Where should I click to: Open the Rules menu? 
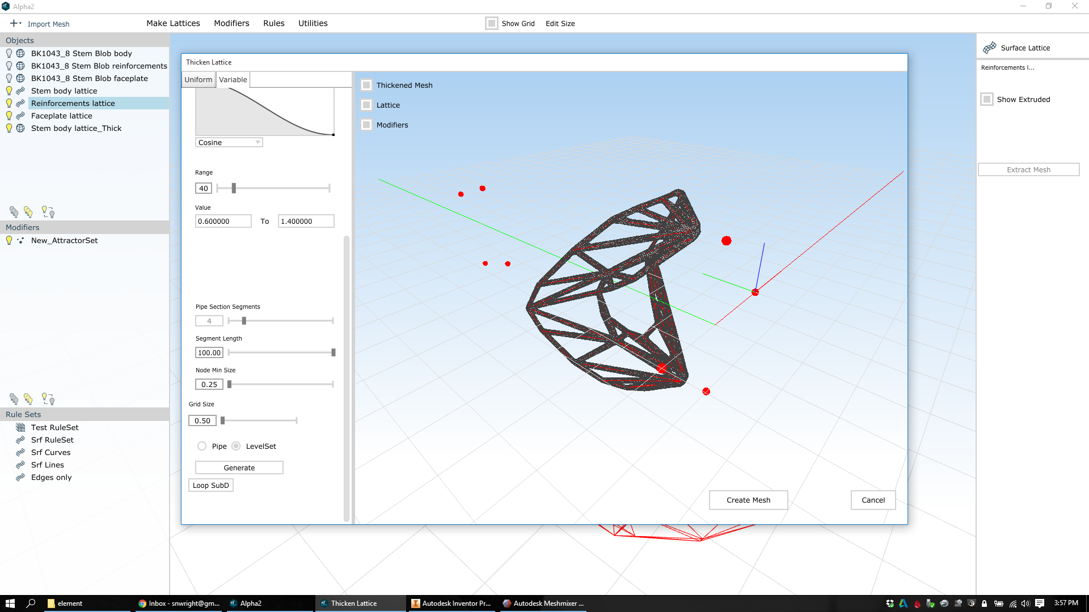click(274, 23)
